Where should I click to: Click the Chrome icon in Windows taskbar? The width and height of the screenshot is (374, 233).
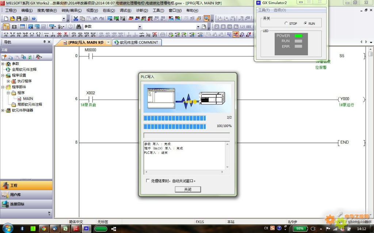(x=44, y=229)
